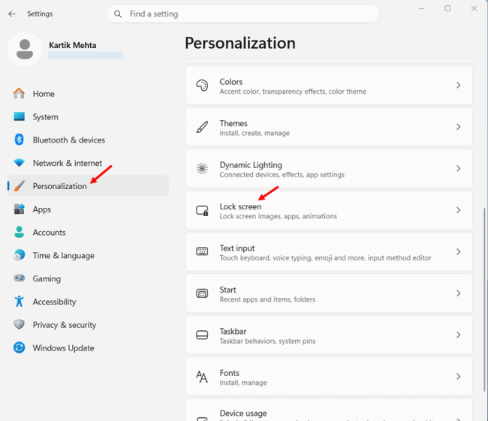488x421 pixels.
Task: Open Time & language settings
Action: (88, 255)
